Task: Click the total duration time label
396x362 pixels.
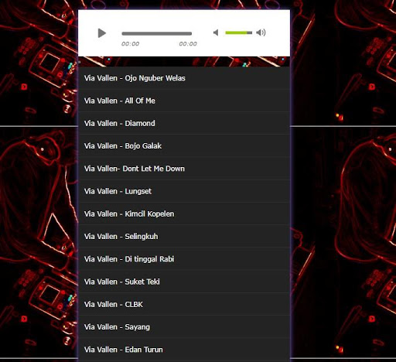Action: 188,44
